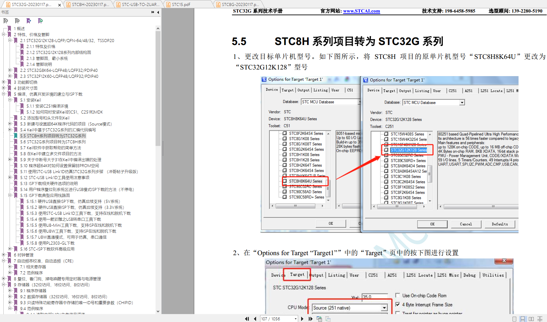
Task: Switch to the STC-USB-TO-2UAR PDF tab
Action: click(x=138, y=4)
